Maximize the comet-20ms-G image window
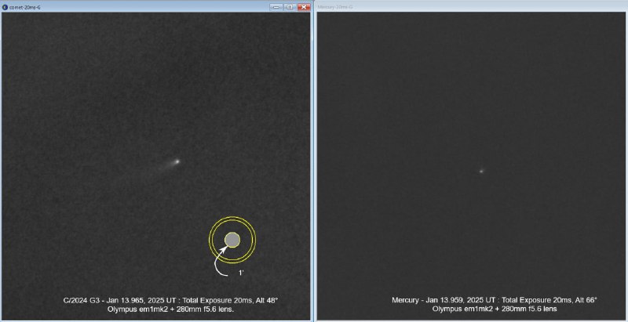Viewport: 628px width, 322px height. 289,6
